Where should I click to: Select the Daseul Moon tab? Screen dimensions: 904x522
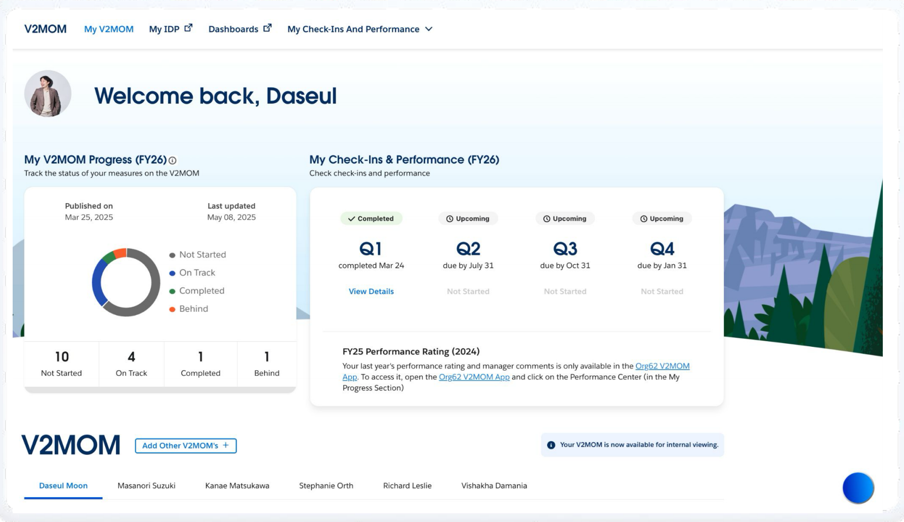coord(63,486)
